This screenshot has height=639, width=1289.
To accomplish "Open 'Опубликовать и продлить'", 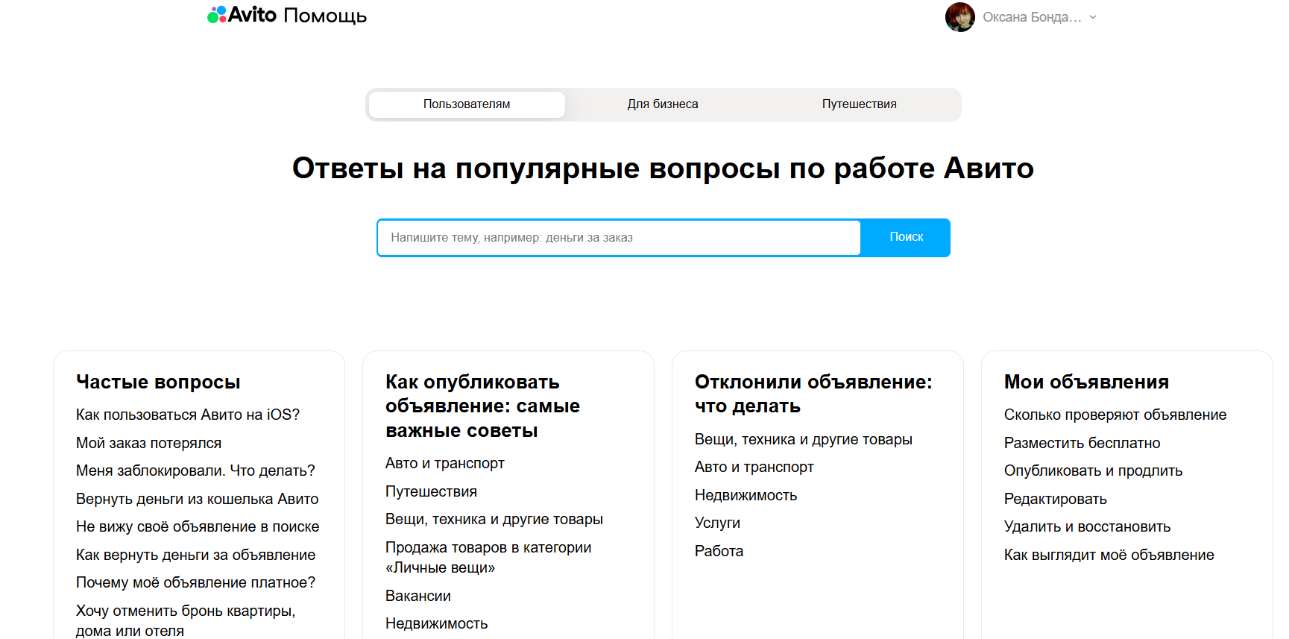I will 1094,470.
